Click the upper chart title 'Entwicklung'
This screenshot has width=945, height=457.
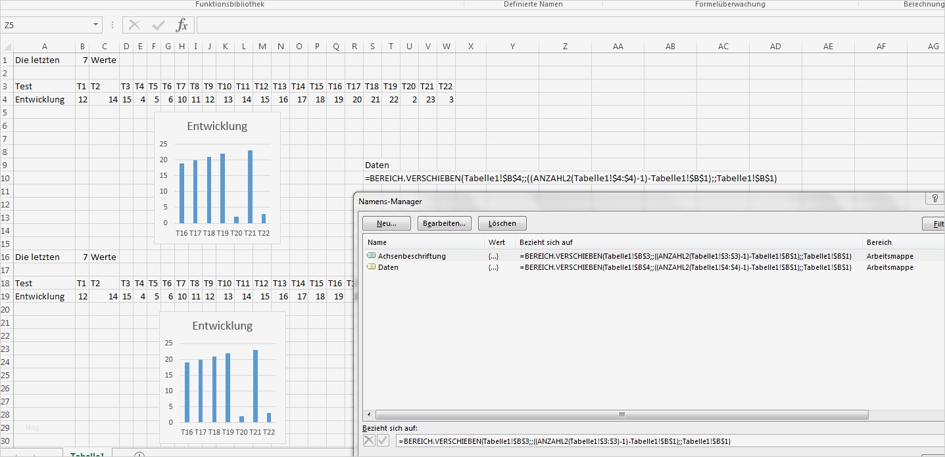[217, 126]
